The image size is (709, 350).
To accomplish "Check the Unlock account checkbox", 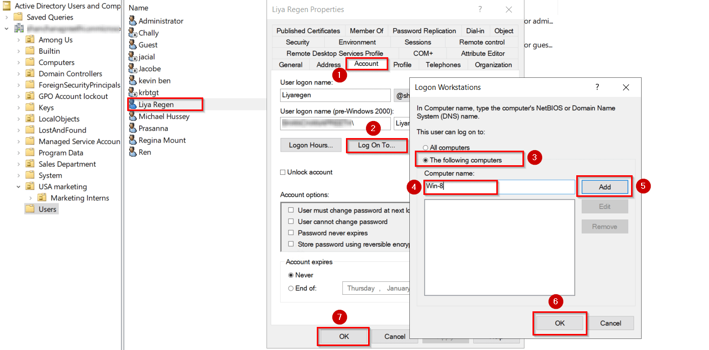I will 283,172.
